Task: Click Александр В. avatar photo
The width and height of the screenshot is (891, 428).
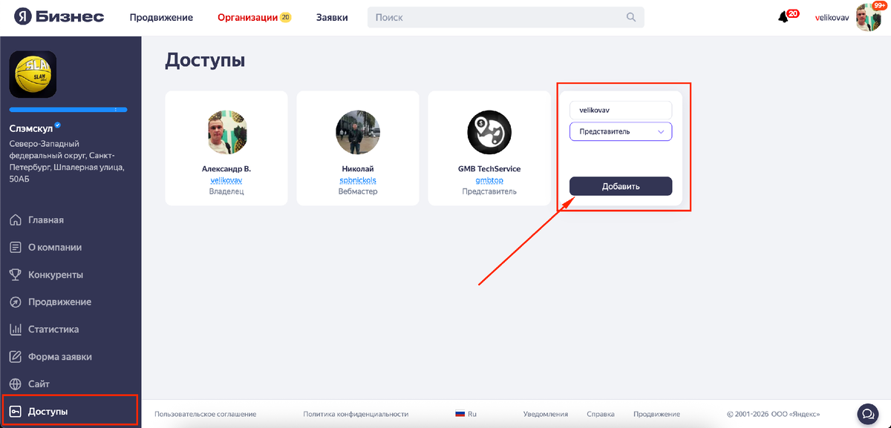Action: [226, 132]
